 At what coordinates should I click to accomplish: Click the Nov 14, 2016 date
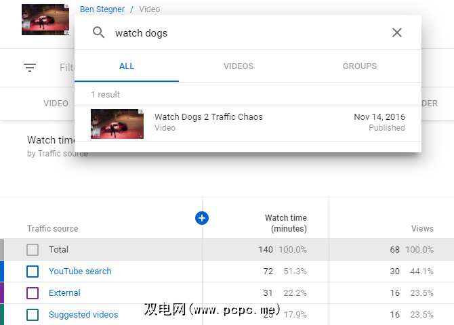coord(379,116)
